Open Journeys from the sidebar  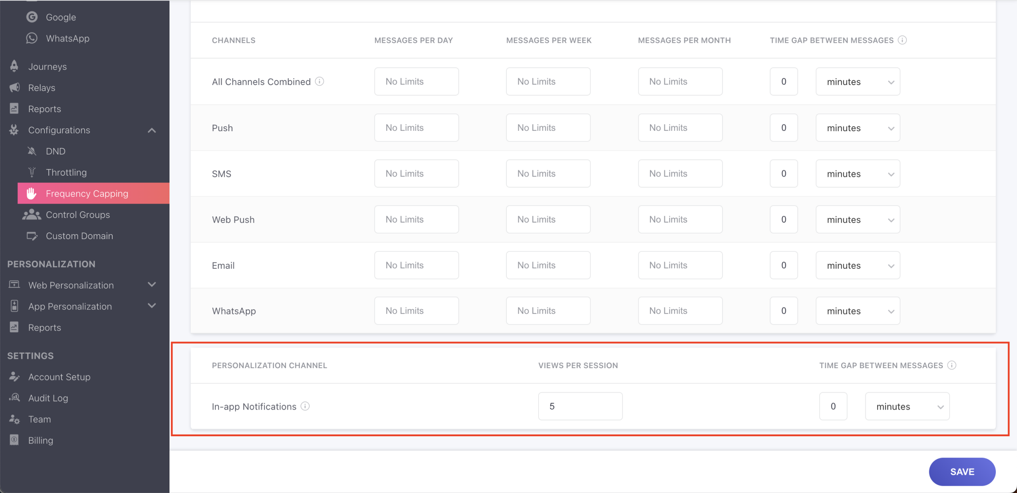(x=47, y=66)
